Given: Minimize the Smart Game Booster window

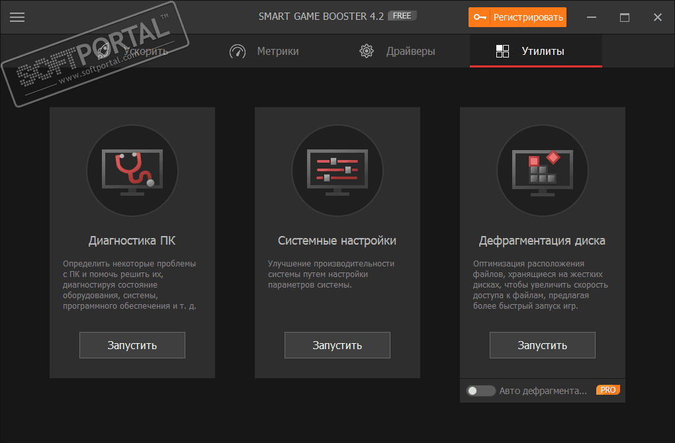Looking at the screenshot, I should click(592, 17).
